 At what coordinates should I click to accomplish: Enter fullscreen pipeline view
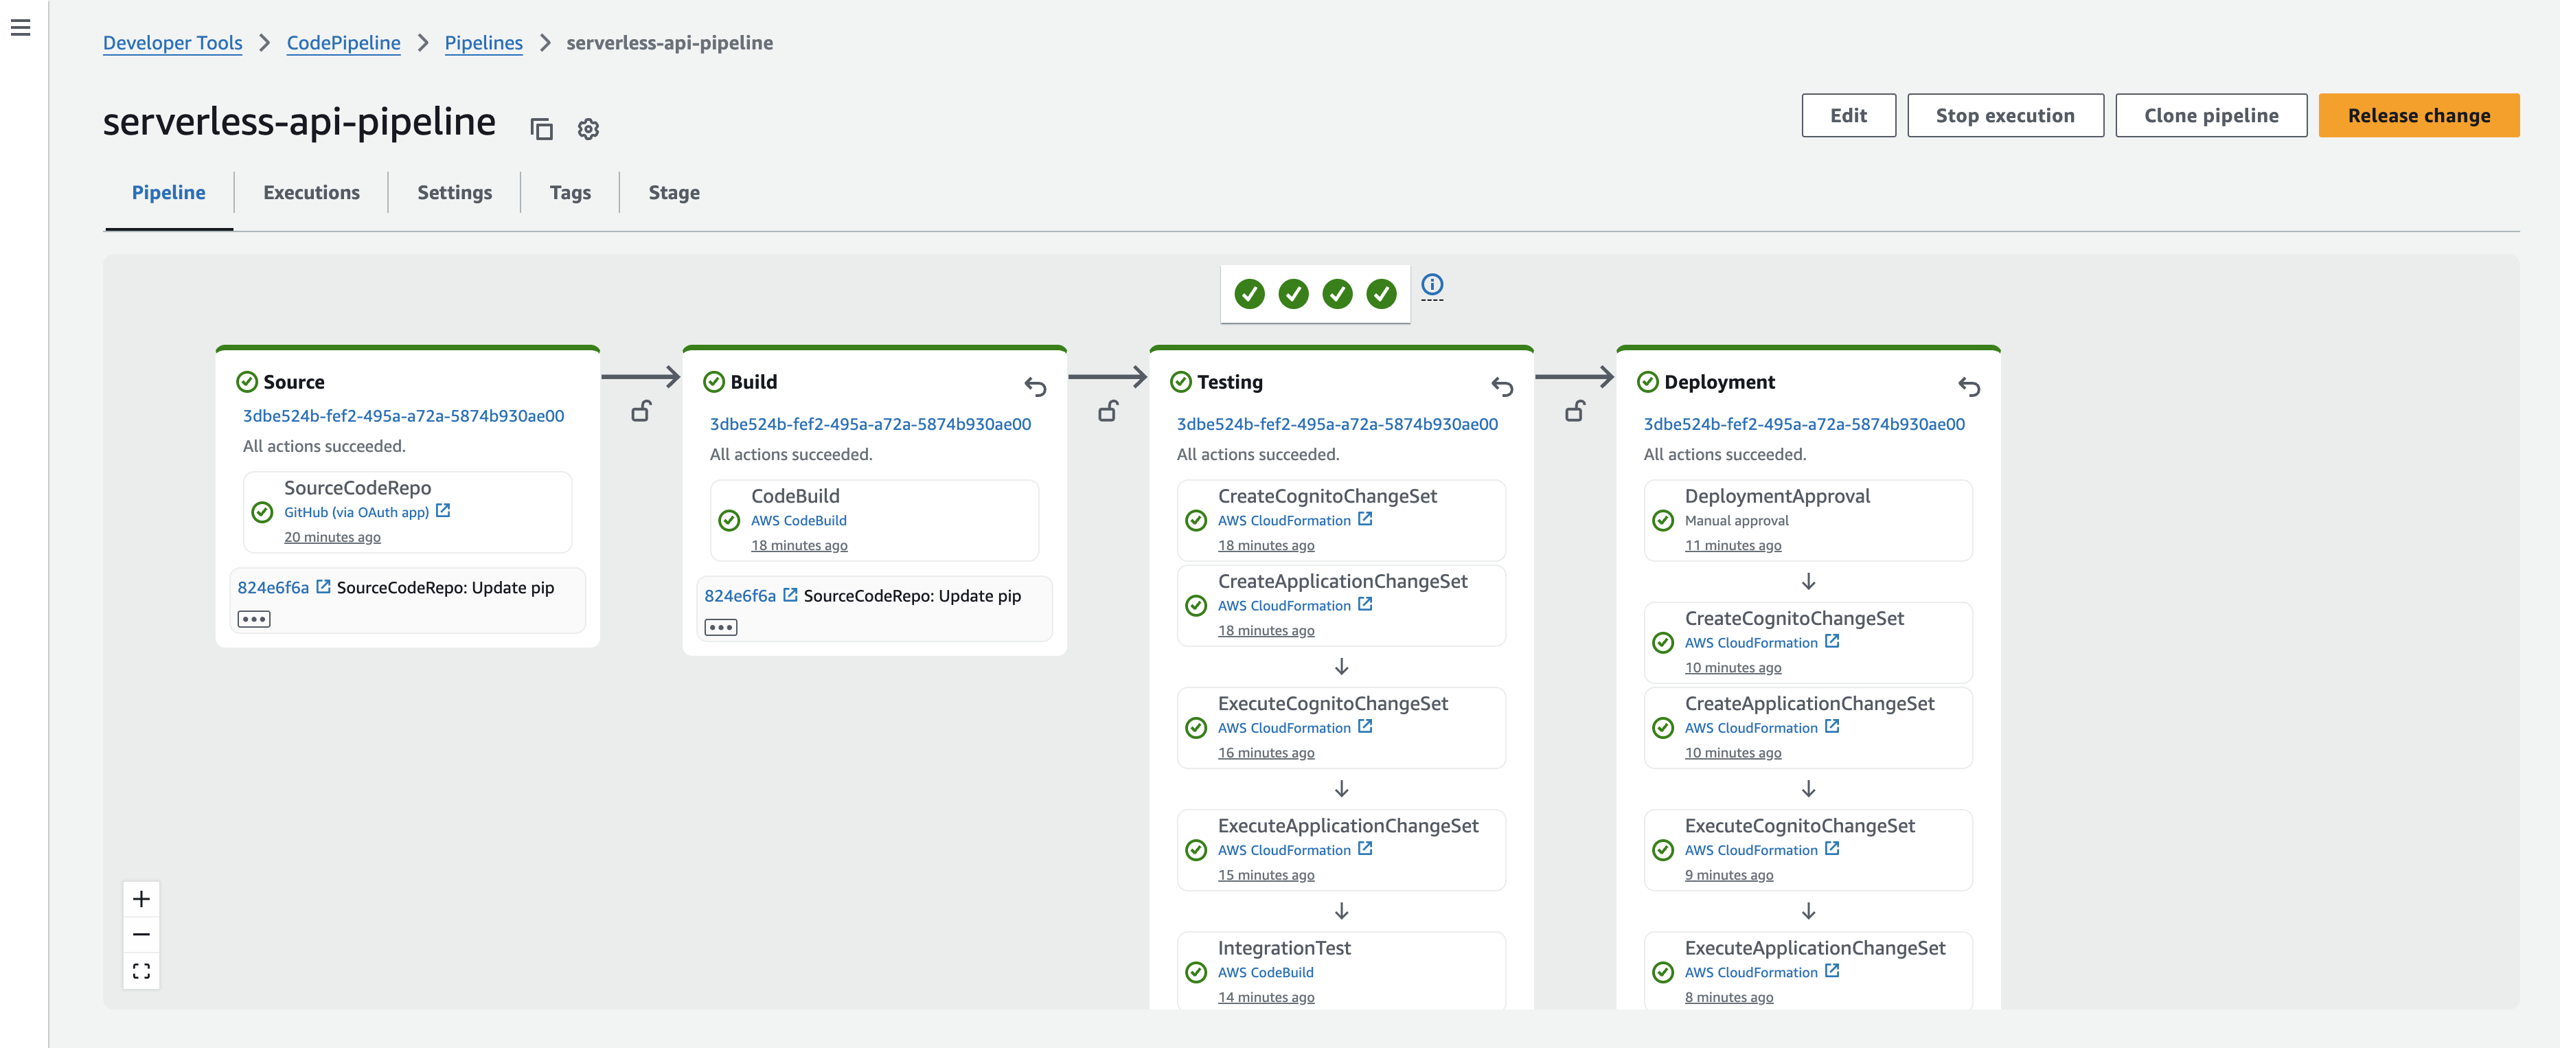click(x=141, y=970)
